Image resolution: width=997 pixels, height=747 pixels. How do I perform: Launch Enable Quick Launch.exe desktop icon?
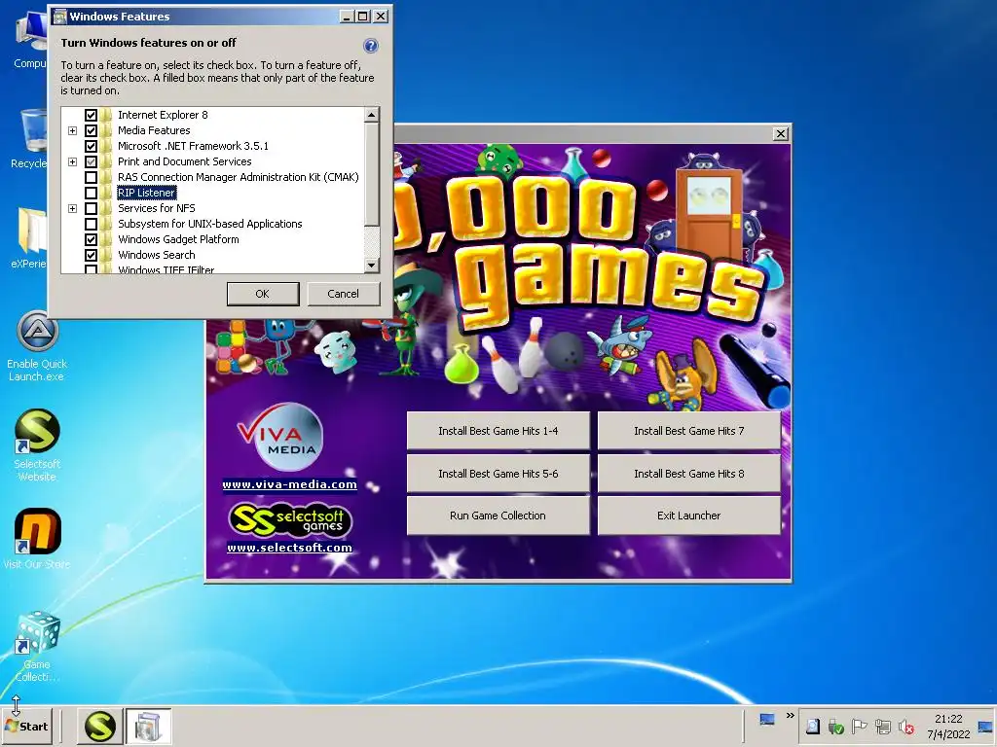coord(37,346)
